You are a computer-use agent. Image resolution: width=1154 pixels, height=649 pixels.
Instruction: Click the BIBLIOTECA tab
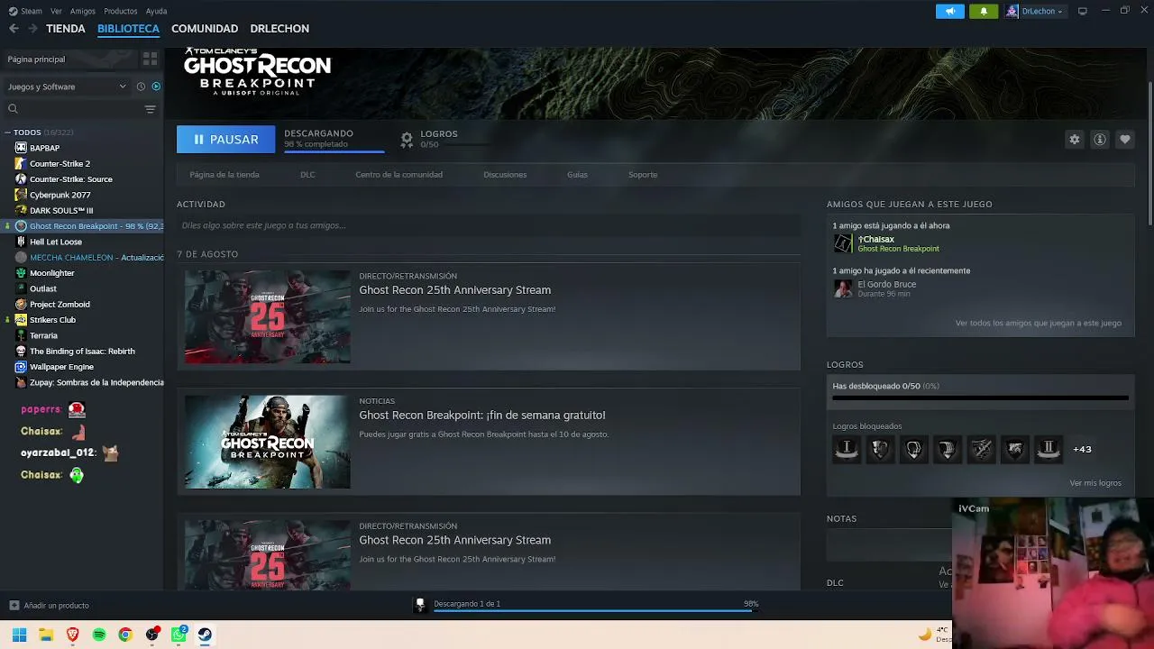(x=128, y=29)
